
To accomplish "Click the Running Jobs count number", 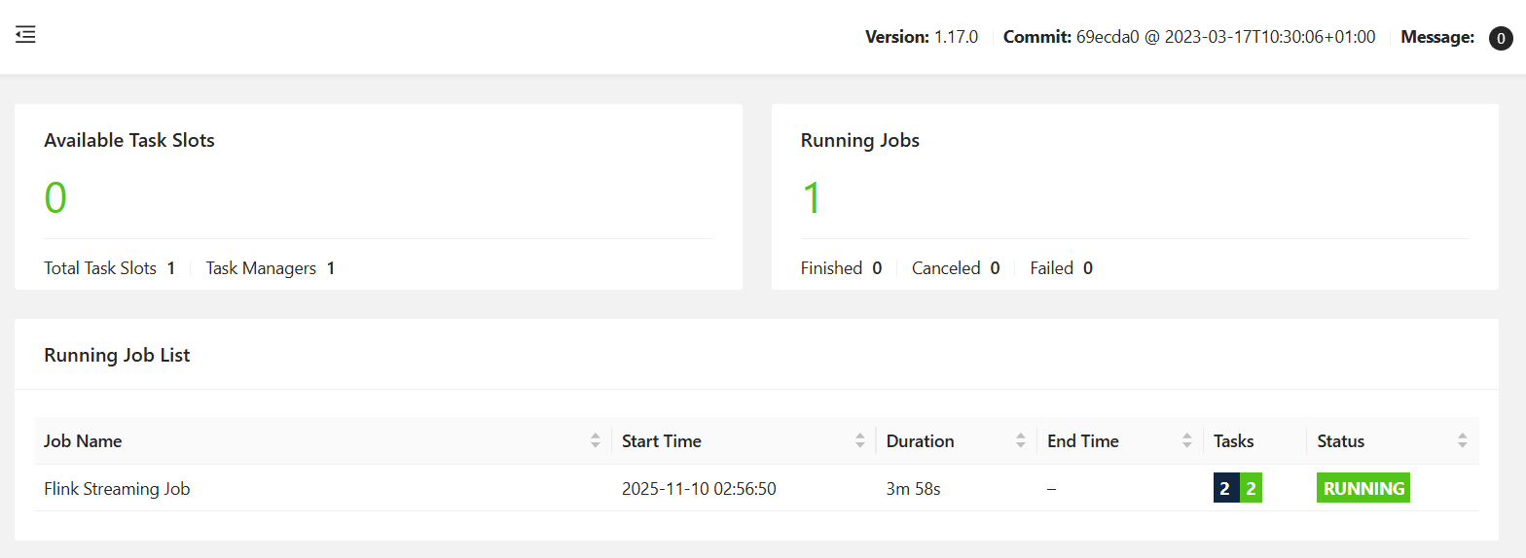I will coord(812,198).
